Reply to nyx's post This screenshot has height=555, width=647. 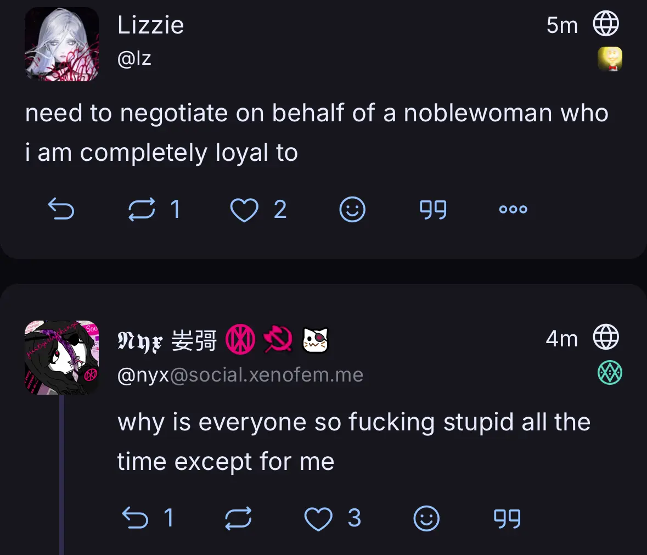click(136, 518)
